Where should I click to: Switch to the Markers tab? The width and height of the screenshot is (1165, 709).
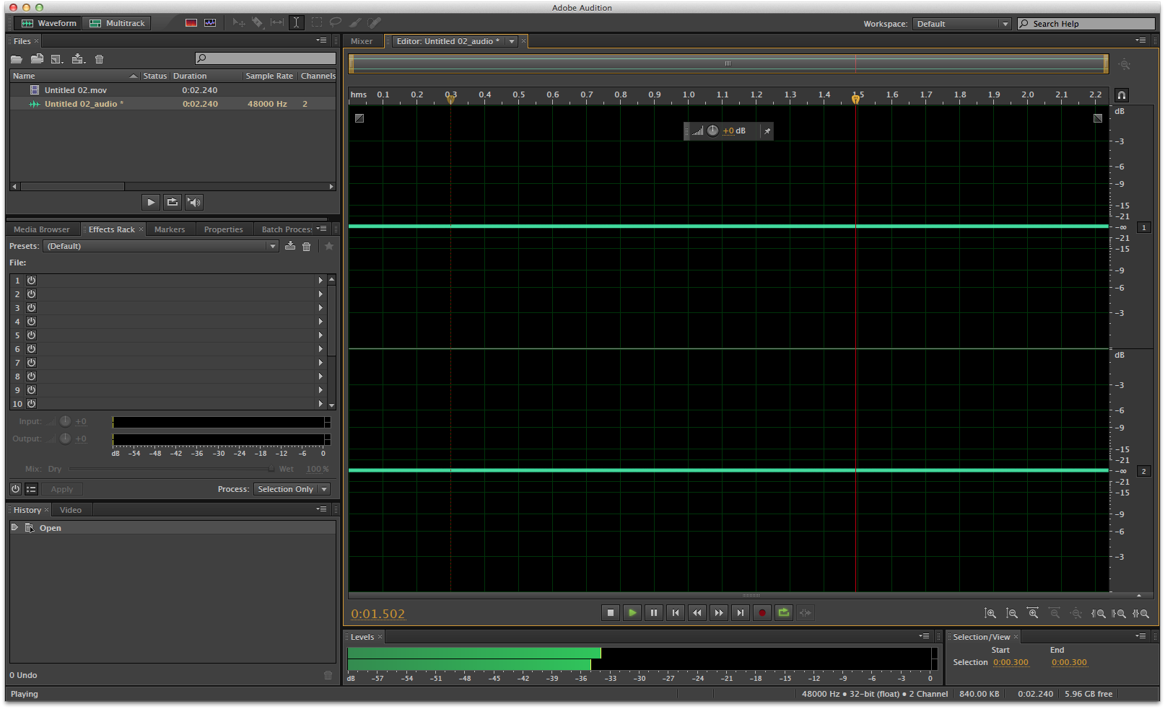(x=170, y=229)
